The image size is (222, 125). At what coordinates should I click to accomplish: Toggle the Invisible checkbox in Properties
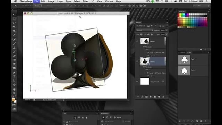pyautogui.click(x=123, y=122)
